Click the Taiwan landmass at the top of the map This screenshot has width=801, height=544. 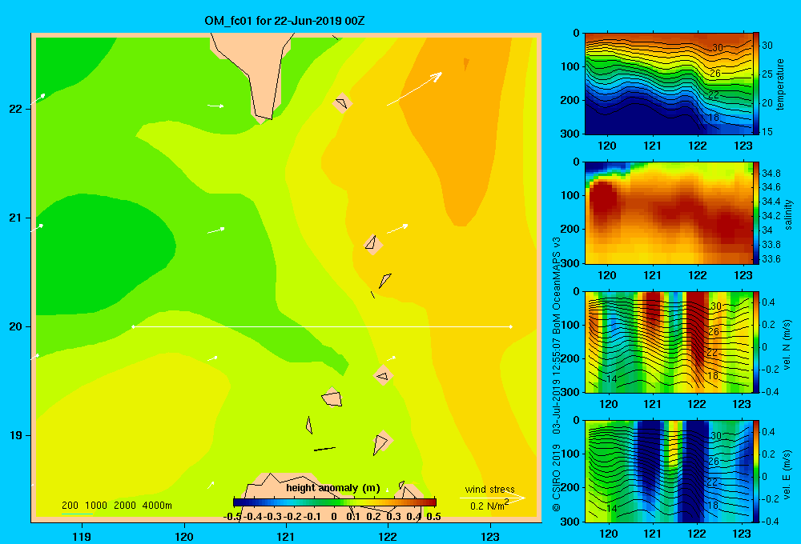click(x=260, y=71)
